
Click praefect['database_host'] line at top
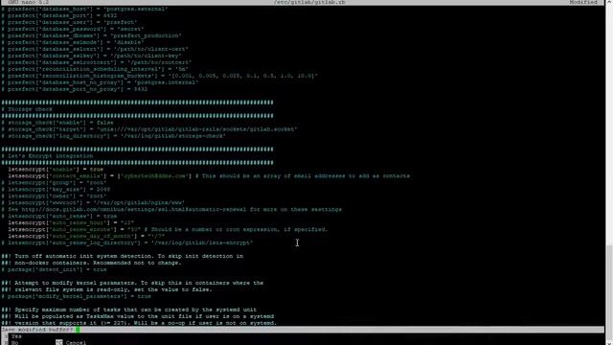(84, 9)
